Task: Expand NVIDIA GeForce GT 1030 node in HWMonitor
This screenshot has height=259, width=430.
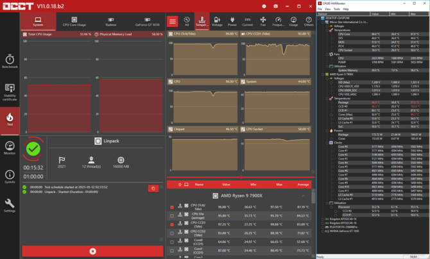Action: pyautogui.click(x=323, y=231)
